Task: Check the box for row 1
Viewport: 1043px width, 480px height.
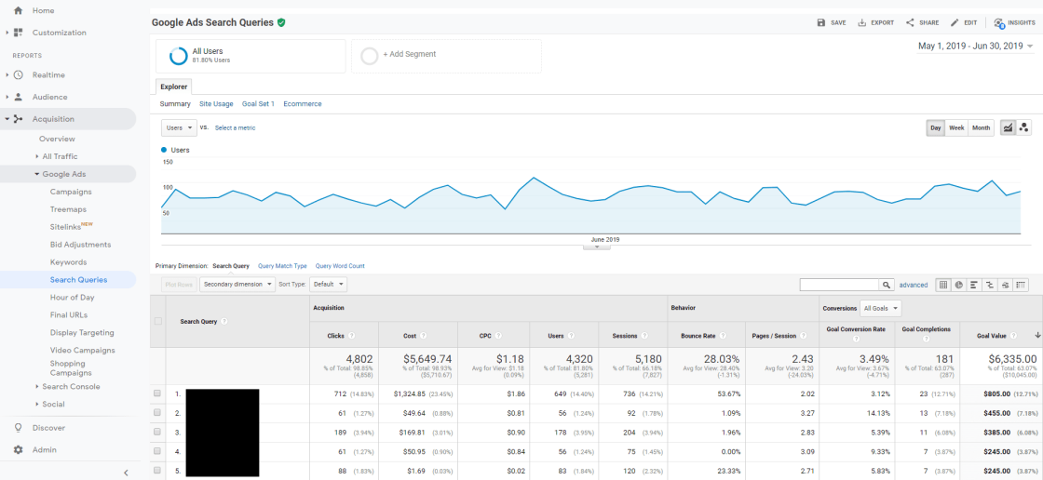Action: 157,393
